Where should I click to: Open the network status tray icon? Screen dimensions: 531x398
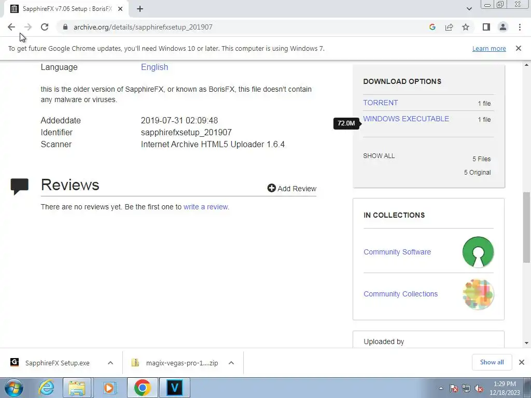466,388
